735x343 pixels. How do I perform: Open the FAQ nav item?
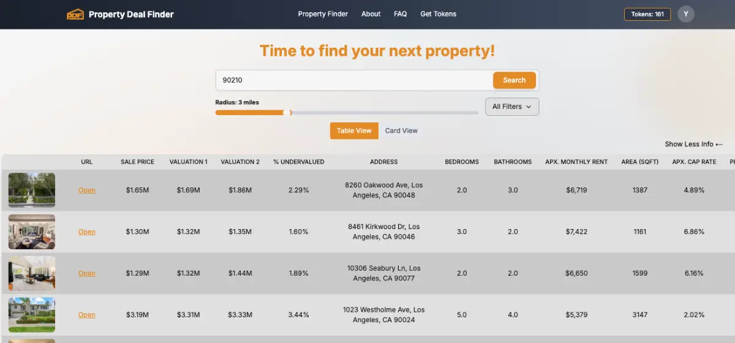[400, 14]
